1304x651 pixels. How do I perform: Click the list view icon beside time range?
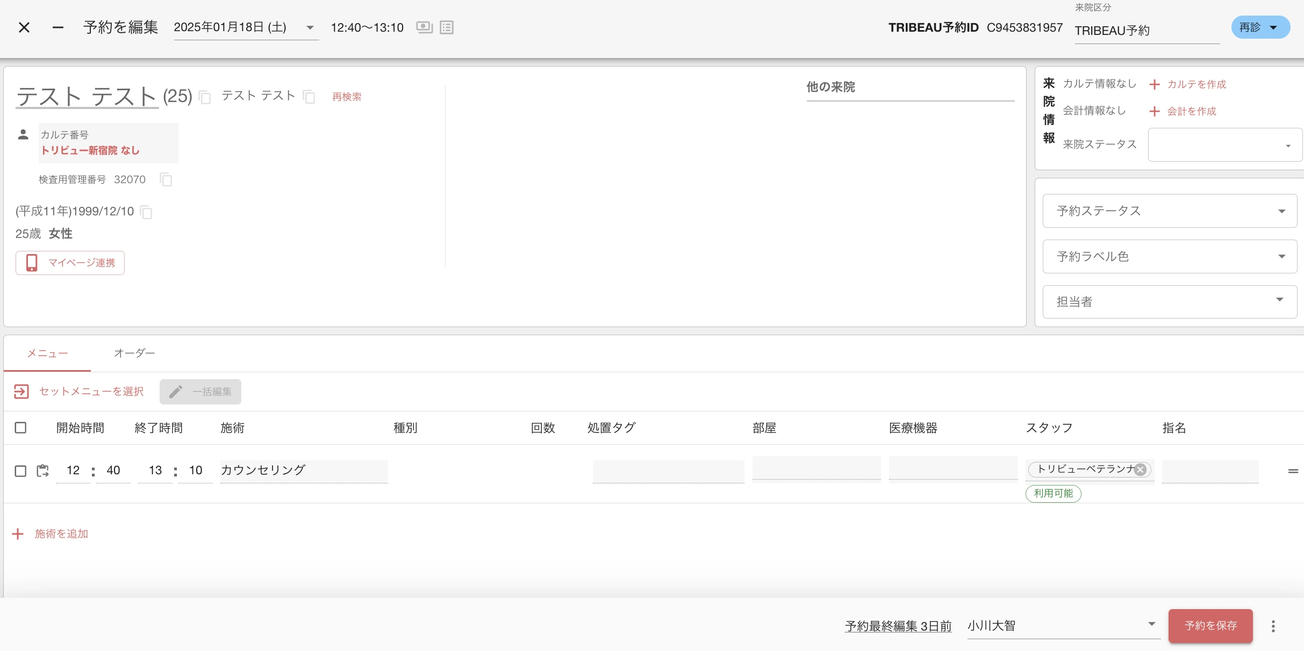click(x=447, y=27)
